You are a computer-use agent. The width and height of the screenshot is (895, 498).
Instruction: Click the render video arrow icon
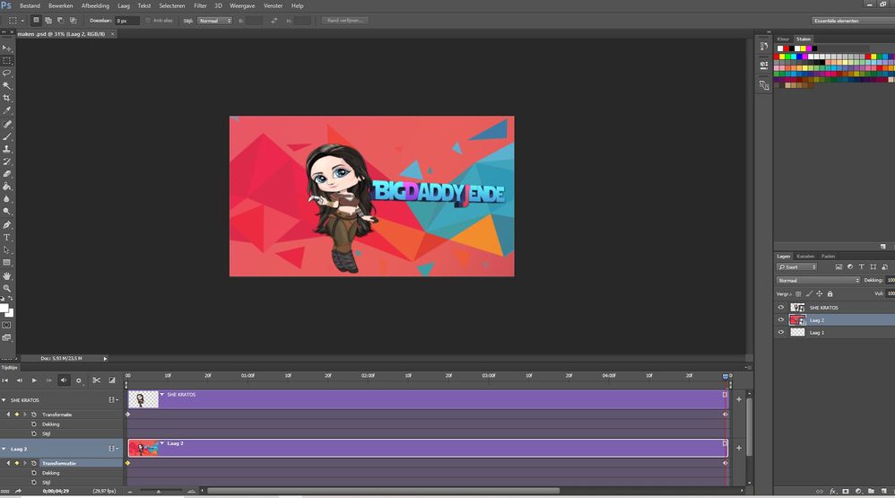18,491
